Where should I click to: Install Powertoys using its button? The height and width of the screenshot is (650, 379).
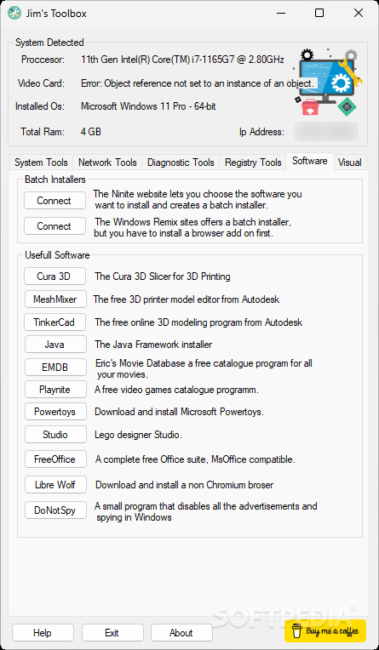point(55,412)
